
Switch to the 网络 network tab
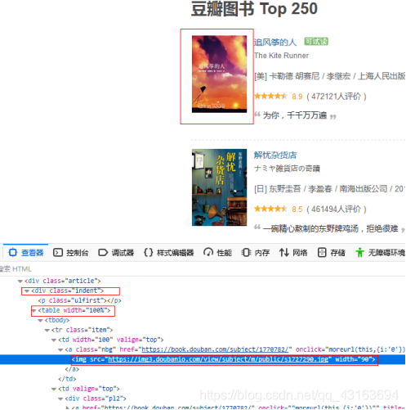coord(293,252)
